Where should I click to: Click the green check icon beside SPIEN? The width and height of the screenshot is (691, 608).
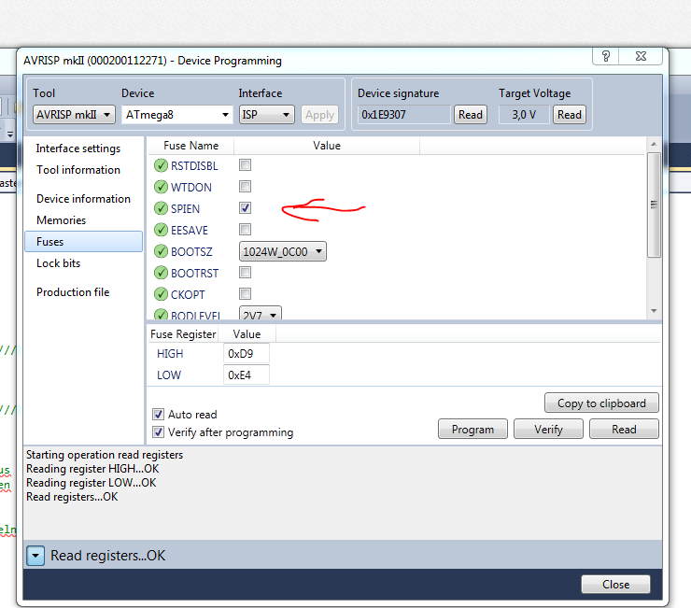click(161, 208)
